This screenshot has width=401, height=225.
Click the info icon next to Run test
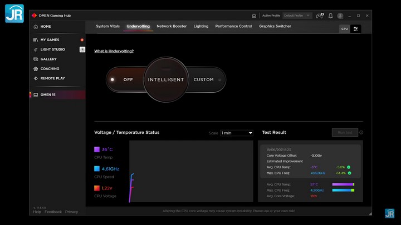pos(361,132)
